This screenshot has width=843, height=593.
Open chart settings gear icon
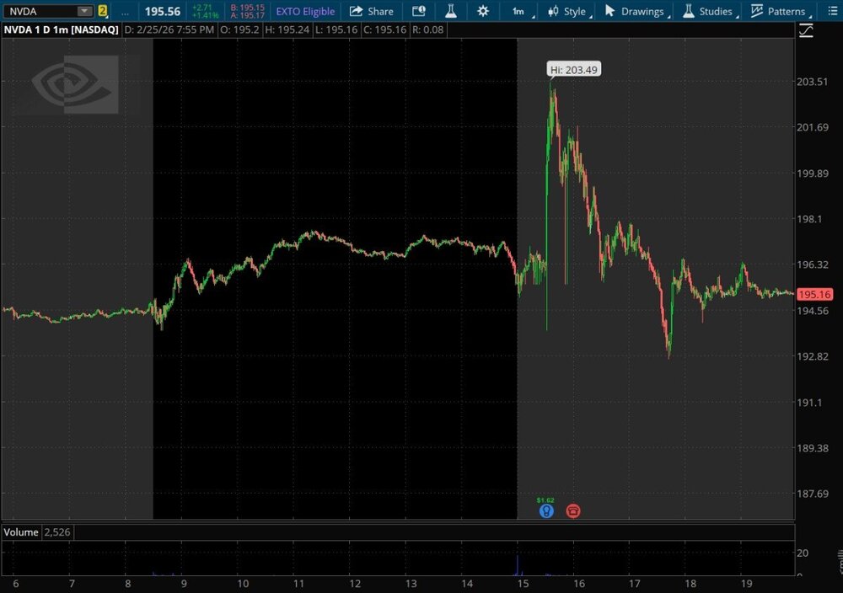click(483, 12)
